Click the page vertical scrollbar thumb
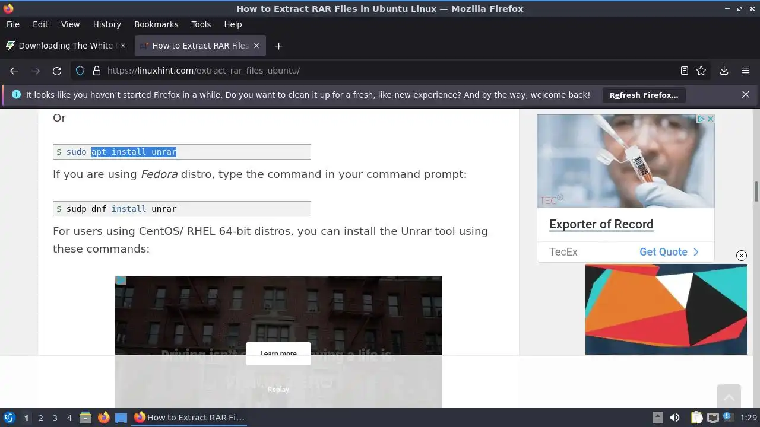Viewport: 760px width, 427px height. pyautogui.click(x=756, y=192)
